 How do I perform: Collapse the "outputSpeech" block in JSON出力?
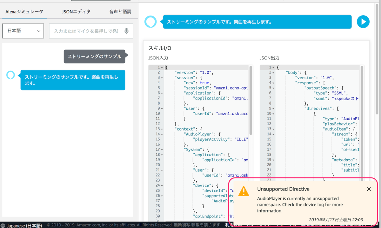click(x=273, y=88)
